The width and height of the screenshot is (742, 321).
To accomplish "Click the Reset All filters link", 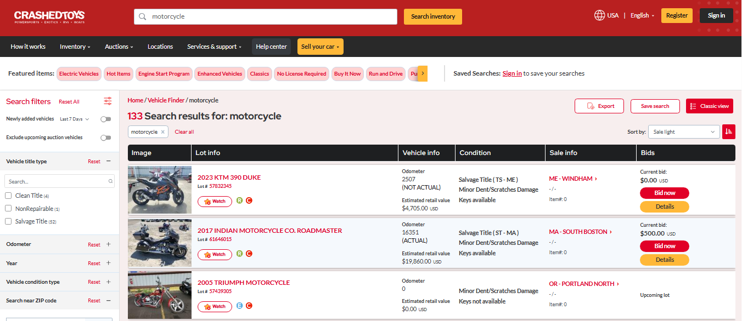I will tap(69, 102).
